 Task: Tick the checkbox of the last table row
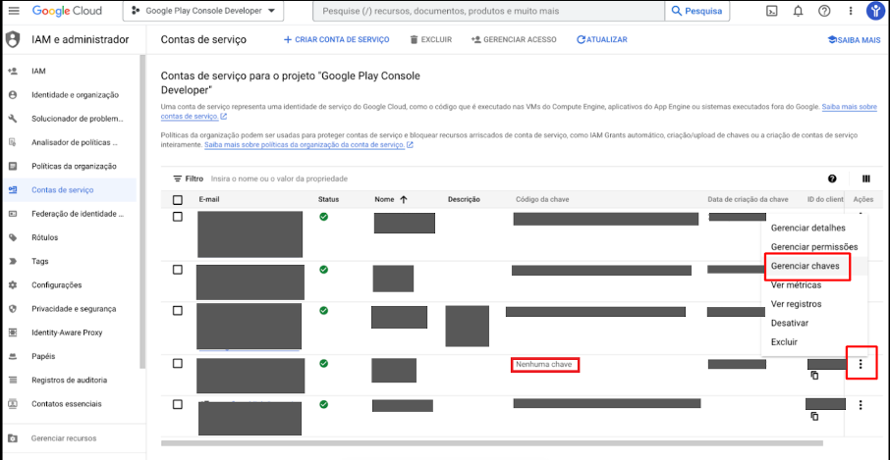178,404
